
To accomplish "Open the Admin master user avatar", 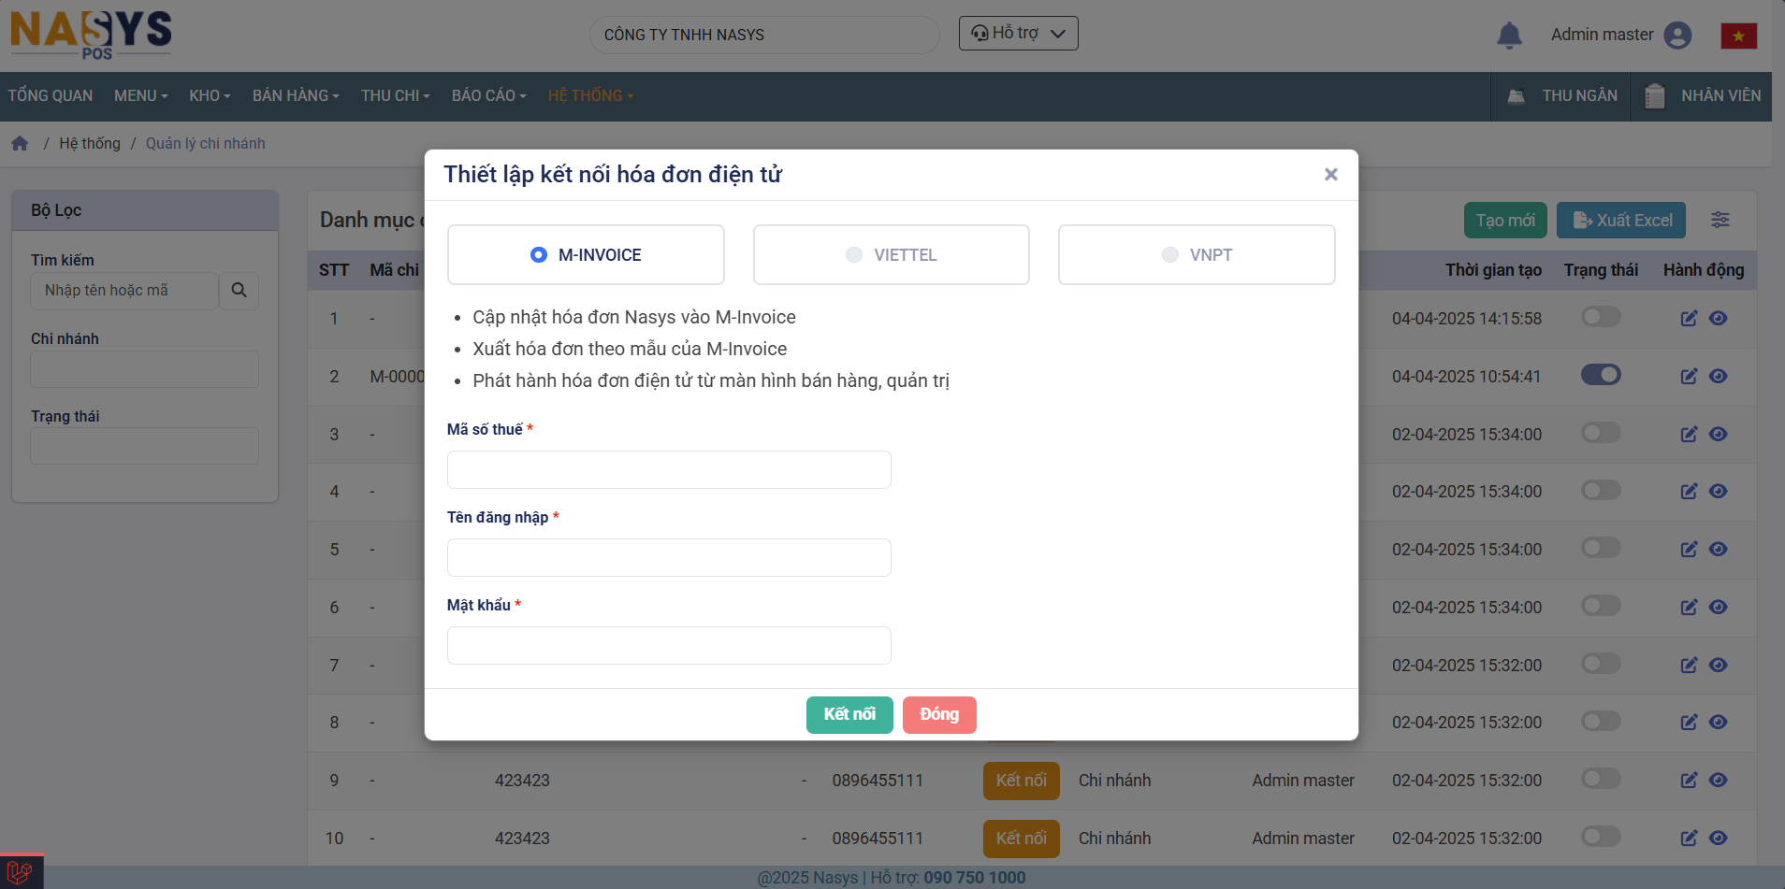I will (x=1678, y=35).
